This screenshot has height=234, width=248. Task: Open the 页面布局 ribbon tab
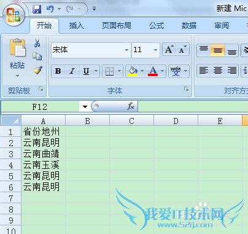pos(117,26)
